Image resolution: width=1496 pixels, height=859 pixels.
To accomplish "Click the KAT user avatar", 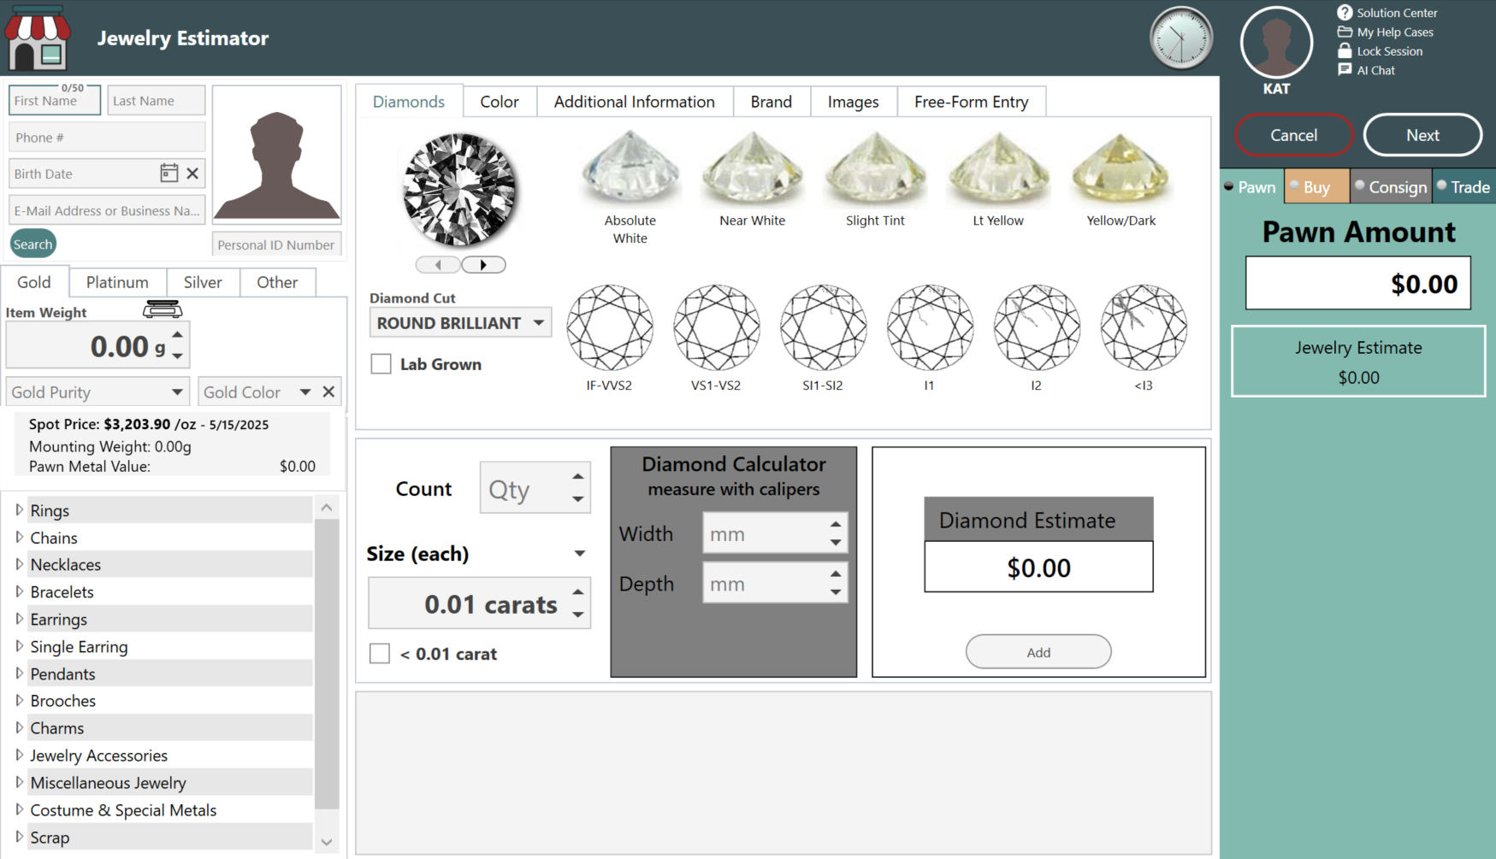I will point(1276,42).
